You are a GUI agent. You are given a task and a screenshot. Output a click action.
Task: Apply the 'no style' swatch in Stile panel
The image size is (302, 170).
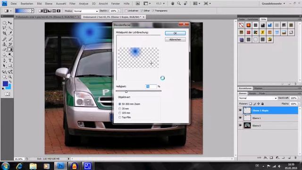241,25
